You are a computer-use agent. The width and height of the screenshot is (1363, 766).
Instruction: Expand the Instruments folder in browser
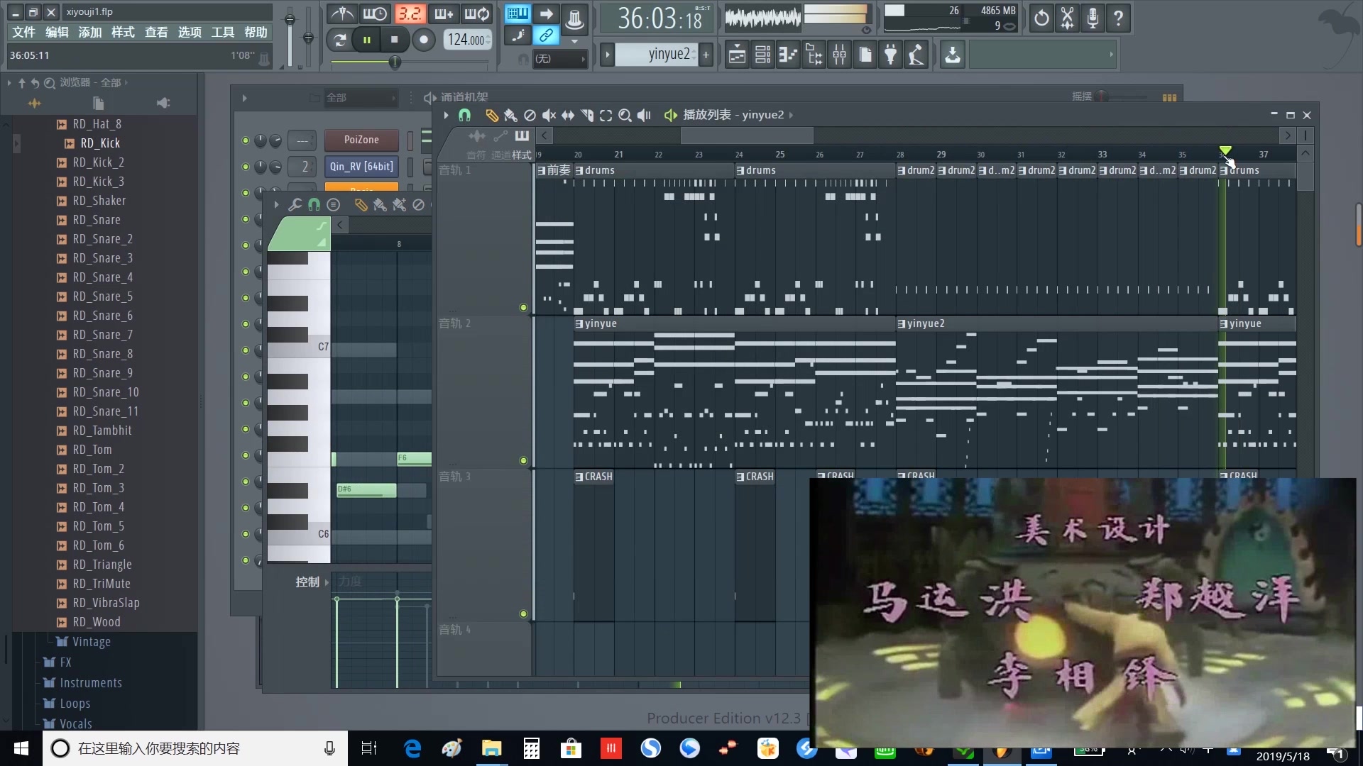[x=90, y=682]
